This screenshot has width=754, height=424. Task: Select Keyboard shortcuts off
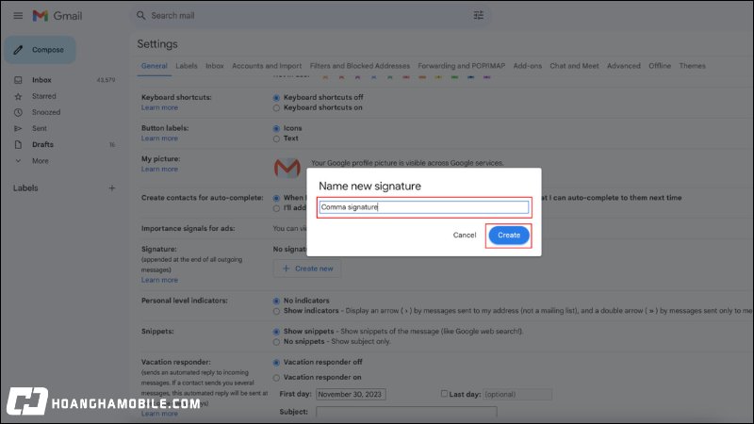point(276,98)
